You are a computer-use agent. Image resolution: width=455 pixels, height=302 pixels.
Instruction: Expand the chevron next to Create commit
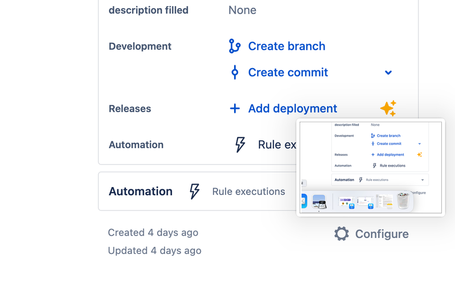pyautogui.click(x=388, y=72)
